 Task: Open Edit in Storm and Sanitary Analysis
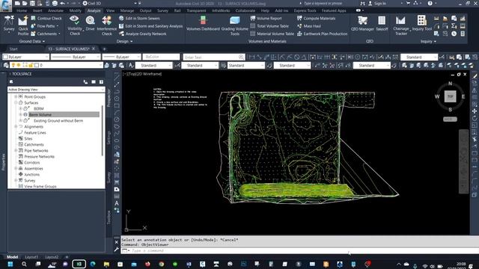coord(151,26)
